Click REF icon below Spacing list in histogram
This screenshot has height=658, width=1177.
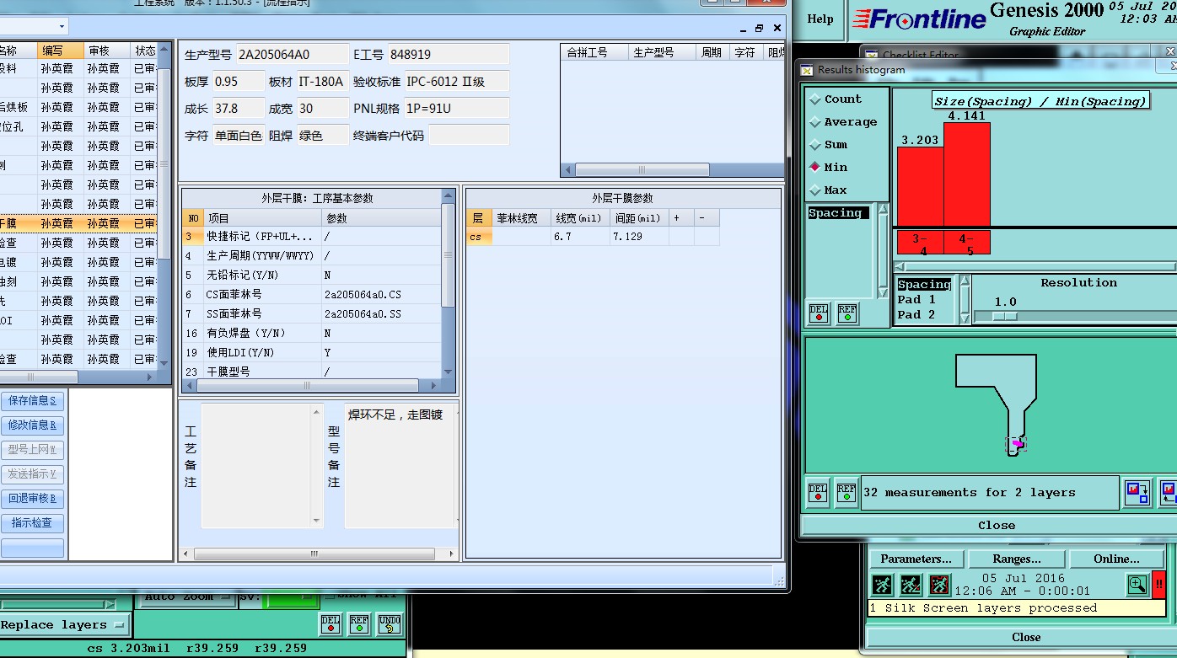(847, 313)
